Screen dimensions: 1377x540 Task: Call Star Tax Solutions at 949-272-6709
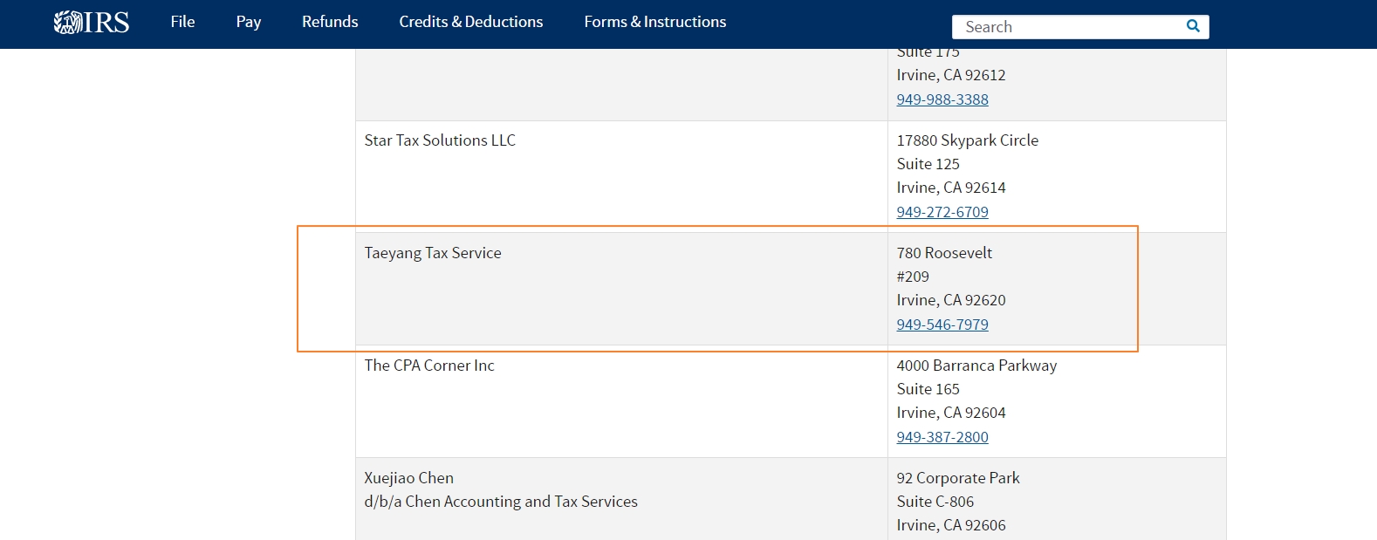[942, 212]
